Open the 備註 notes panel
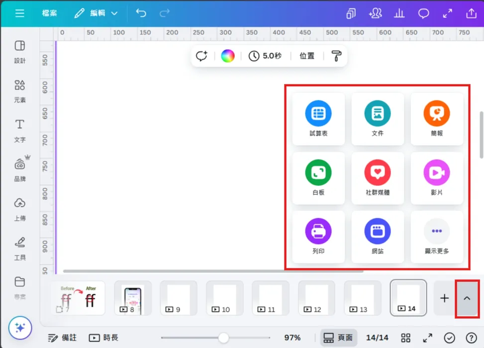484x348 pixels. pos(62,338)
